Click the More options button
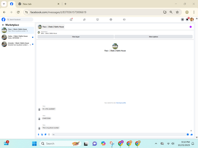The height and width of the screenshot is (148, 198). point(154,37)
